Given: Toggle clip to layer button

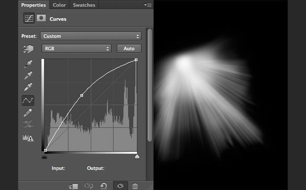Looking at the screenshot, I should (x=73, y=186).
